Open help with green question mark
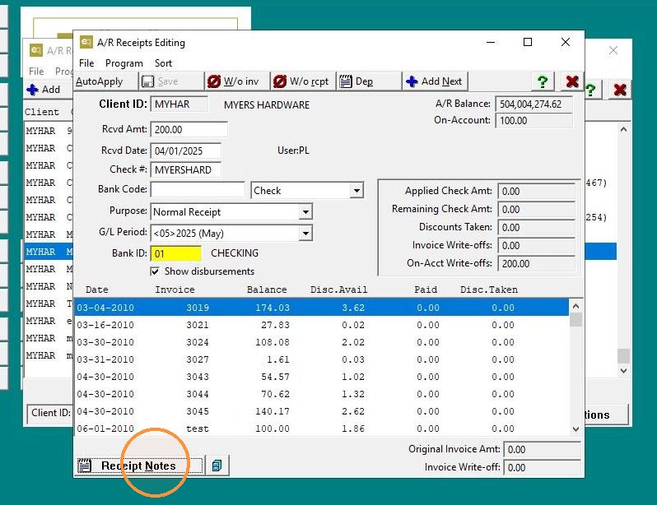 click(x=543, y=81)
